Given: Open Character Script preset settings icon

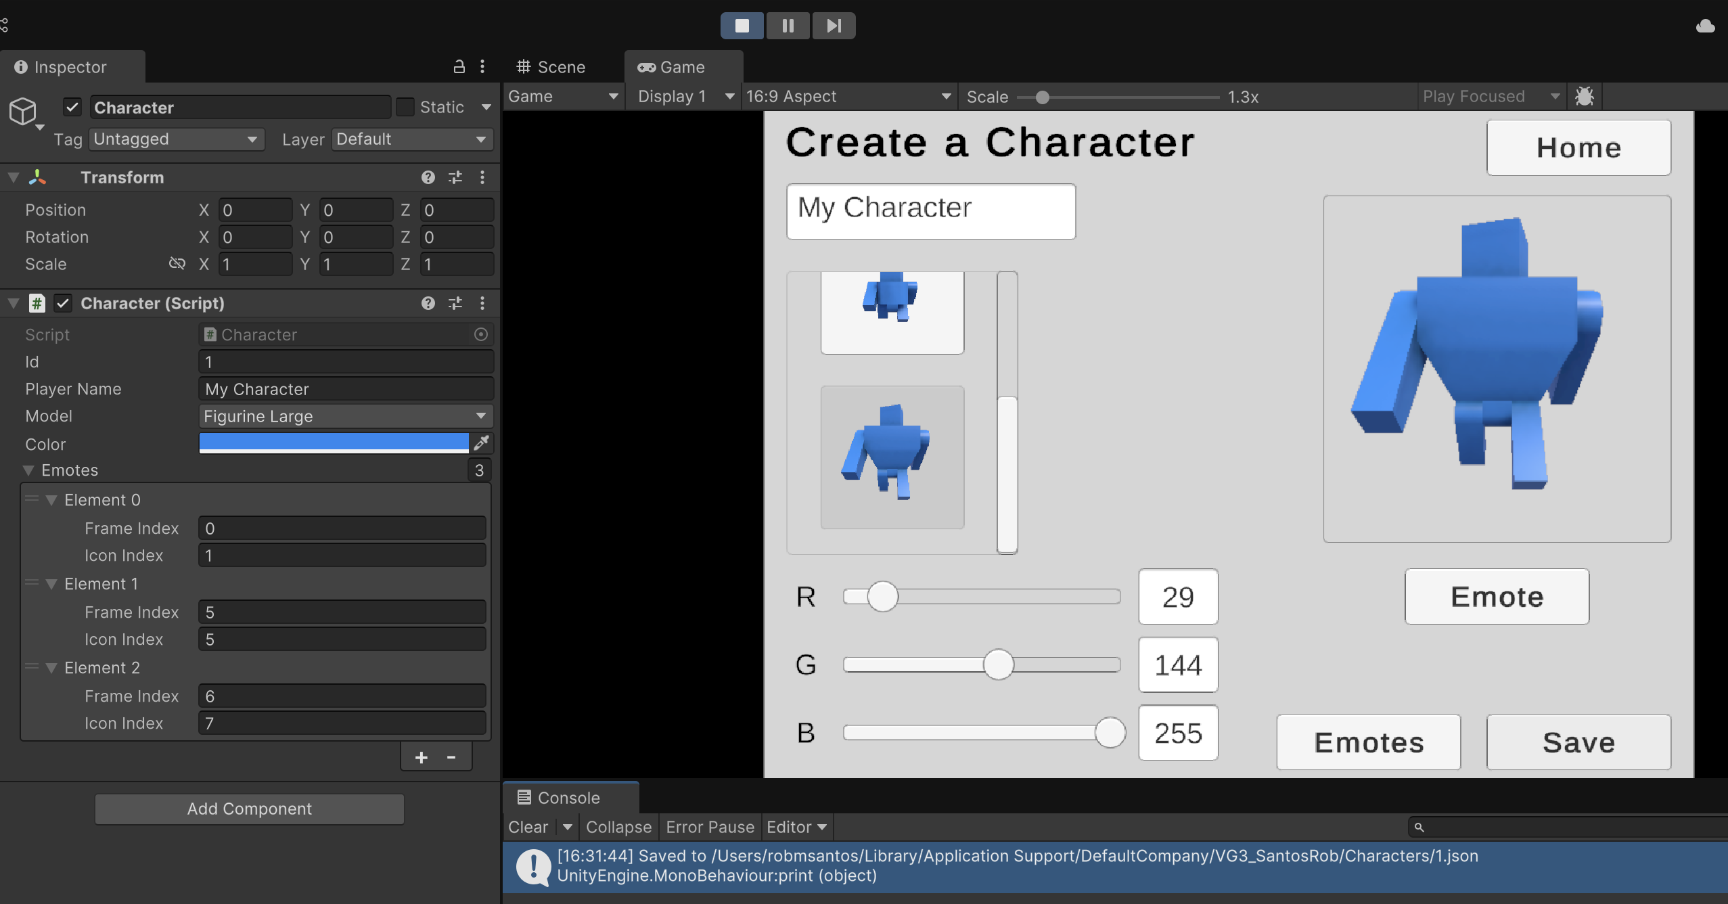Looking at the screenshot, I should coord(455,303).
